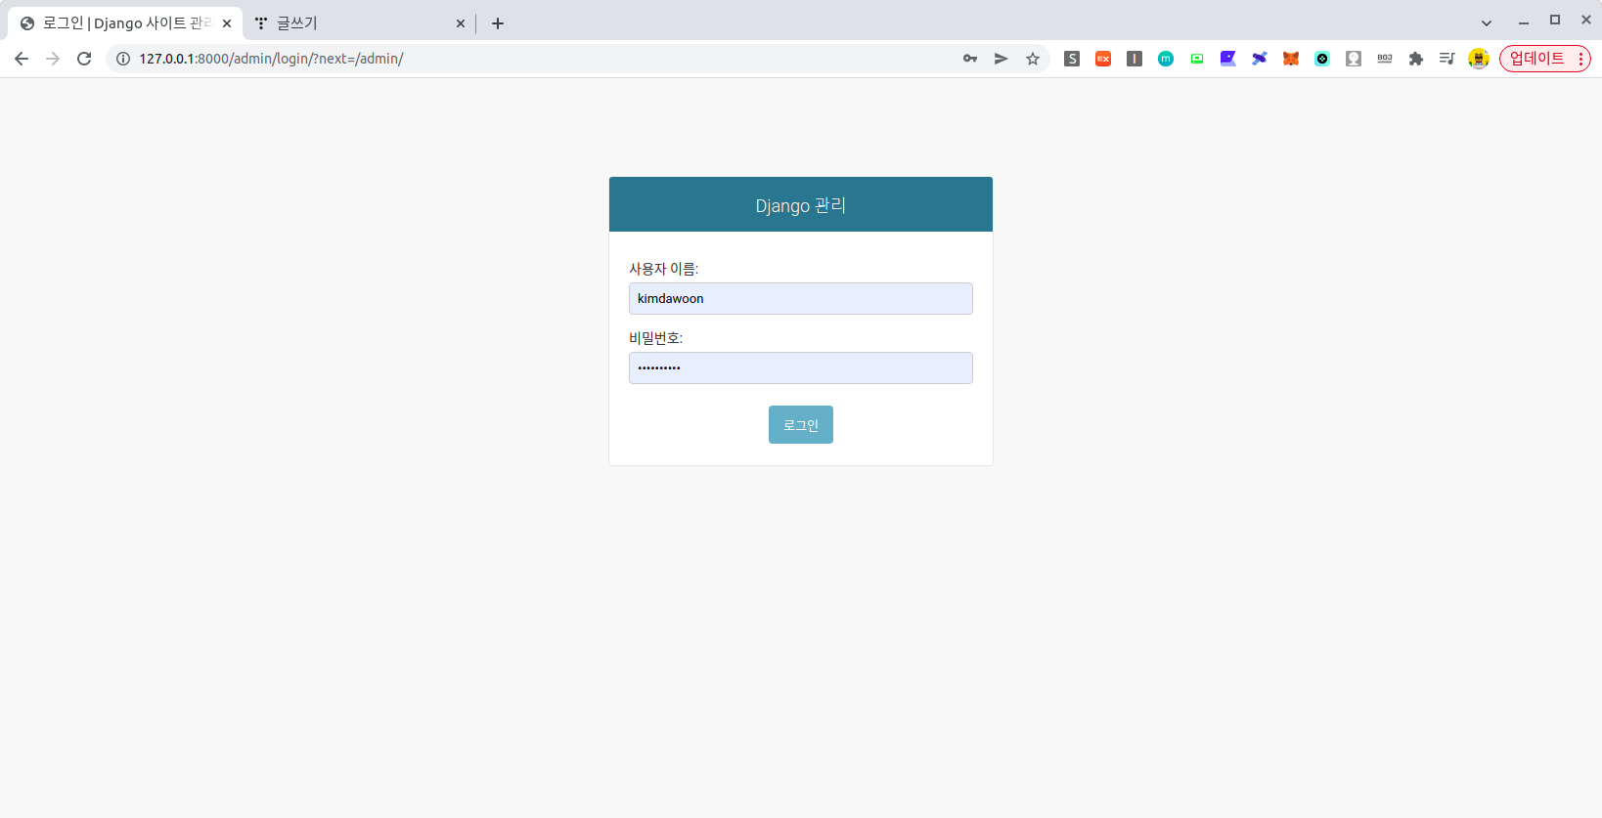Open the Chrome profile avatar
The height and width of the screenshot is (818, 1602).
tap(1479, 59)
